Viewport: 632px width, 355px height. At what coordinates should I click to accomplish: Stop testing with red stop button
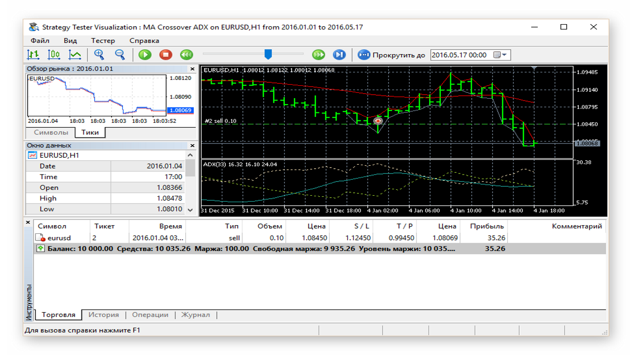(x=166, y=55)
